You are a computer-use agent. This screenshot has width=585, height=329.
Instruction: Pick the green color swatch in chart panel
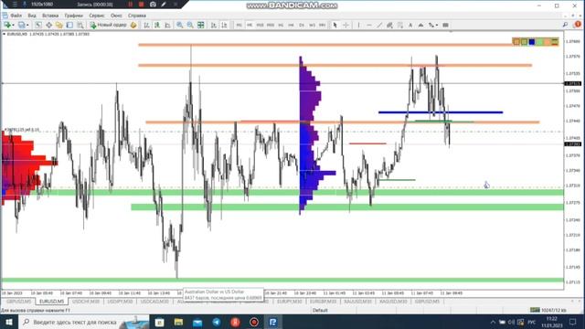[539, 42]
